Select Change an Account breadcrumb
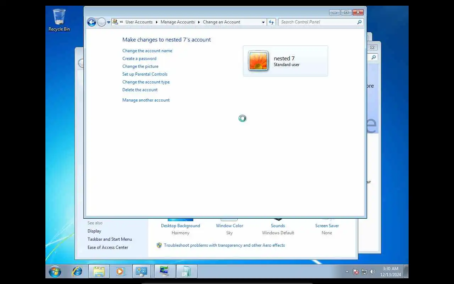This screenshot has height=284, width=454. tap(221, 22)
